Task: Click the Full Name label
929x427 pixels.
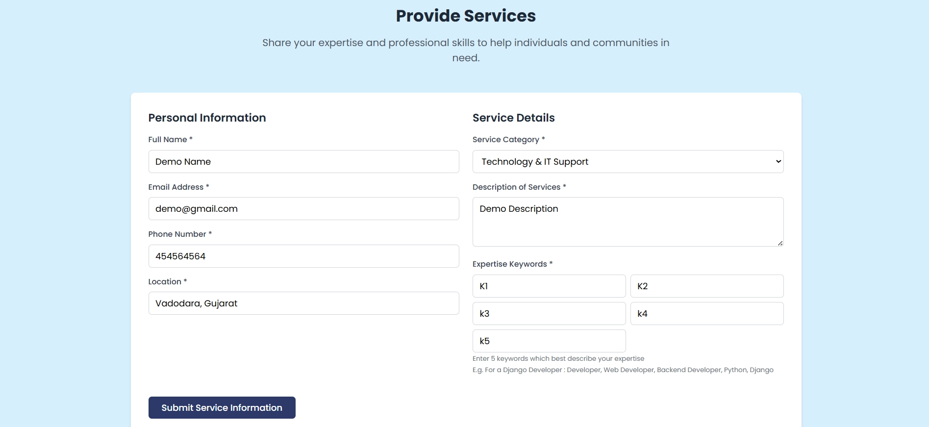Action: 168,140
